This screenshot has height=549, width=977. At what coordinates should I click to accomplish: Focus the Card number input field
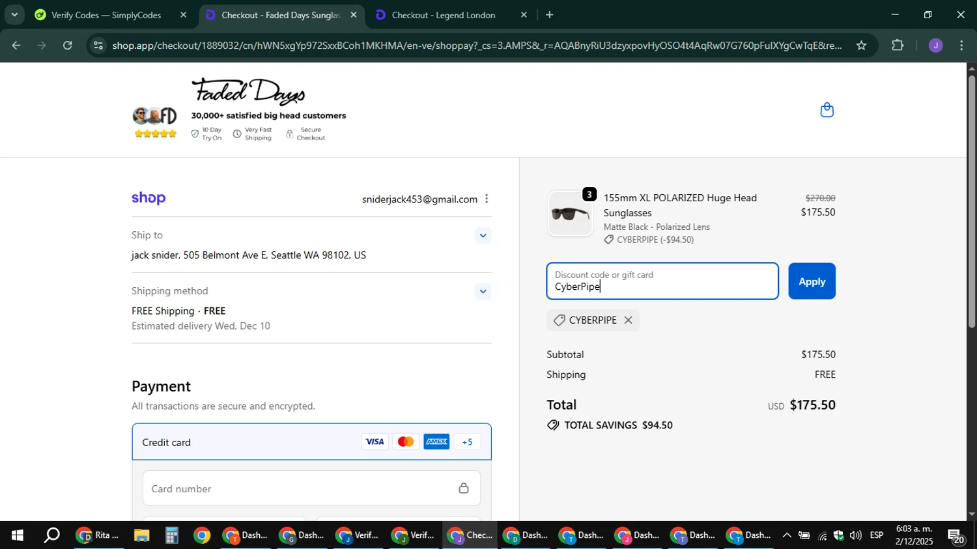pyautogui.click(x=311, y=488)
